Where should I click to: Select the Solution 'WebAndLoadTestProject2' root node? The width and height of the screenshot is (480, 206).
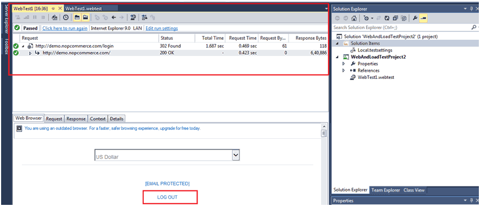(391, 36)
